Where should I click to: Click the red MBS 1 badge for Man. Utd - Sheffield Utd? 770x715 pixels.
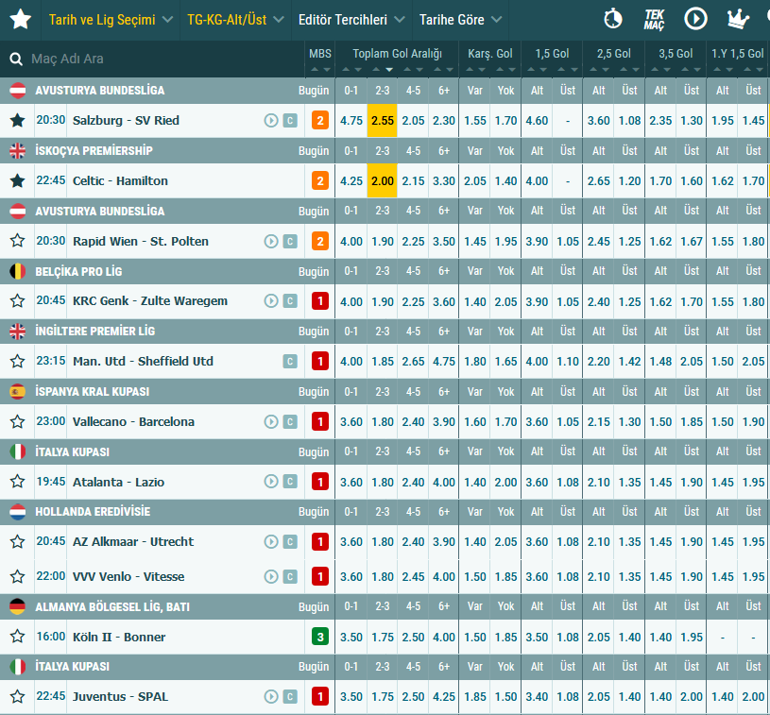[x=320, y=362]
